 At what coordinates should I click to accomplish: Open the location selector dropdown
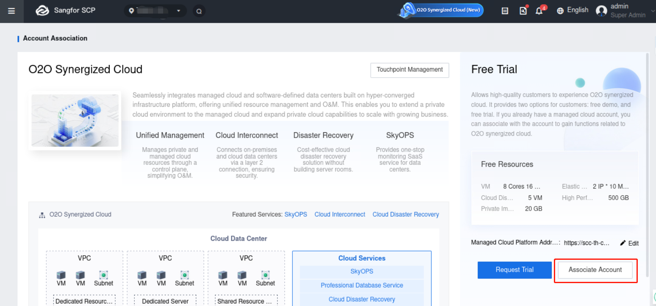pos(155,11)
